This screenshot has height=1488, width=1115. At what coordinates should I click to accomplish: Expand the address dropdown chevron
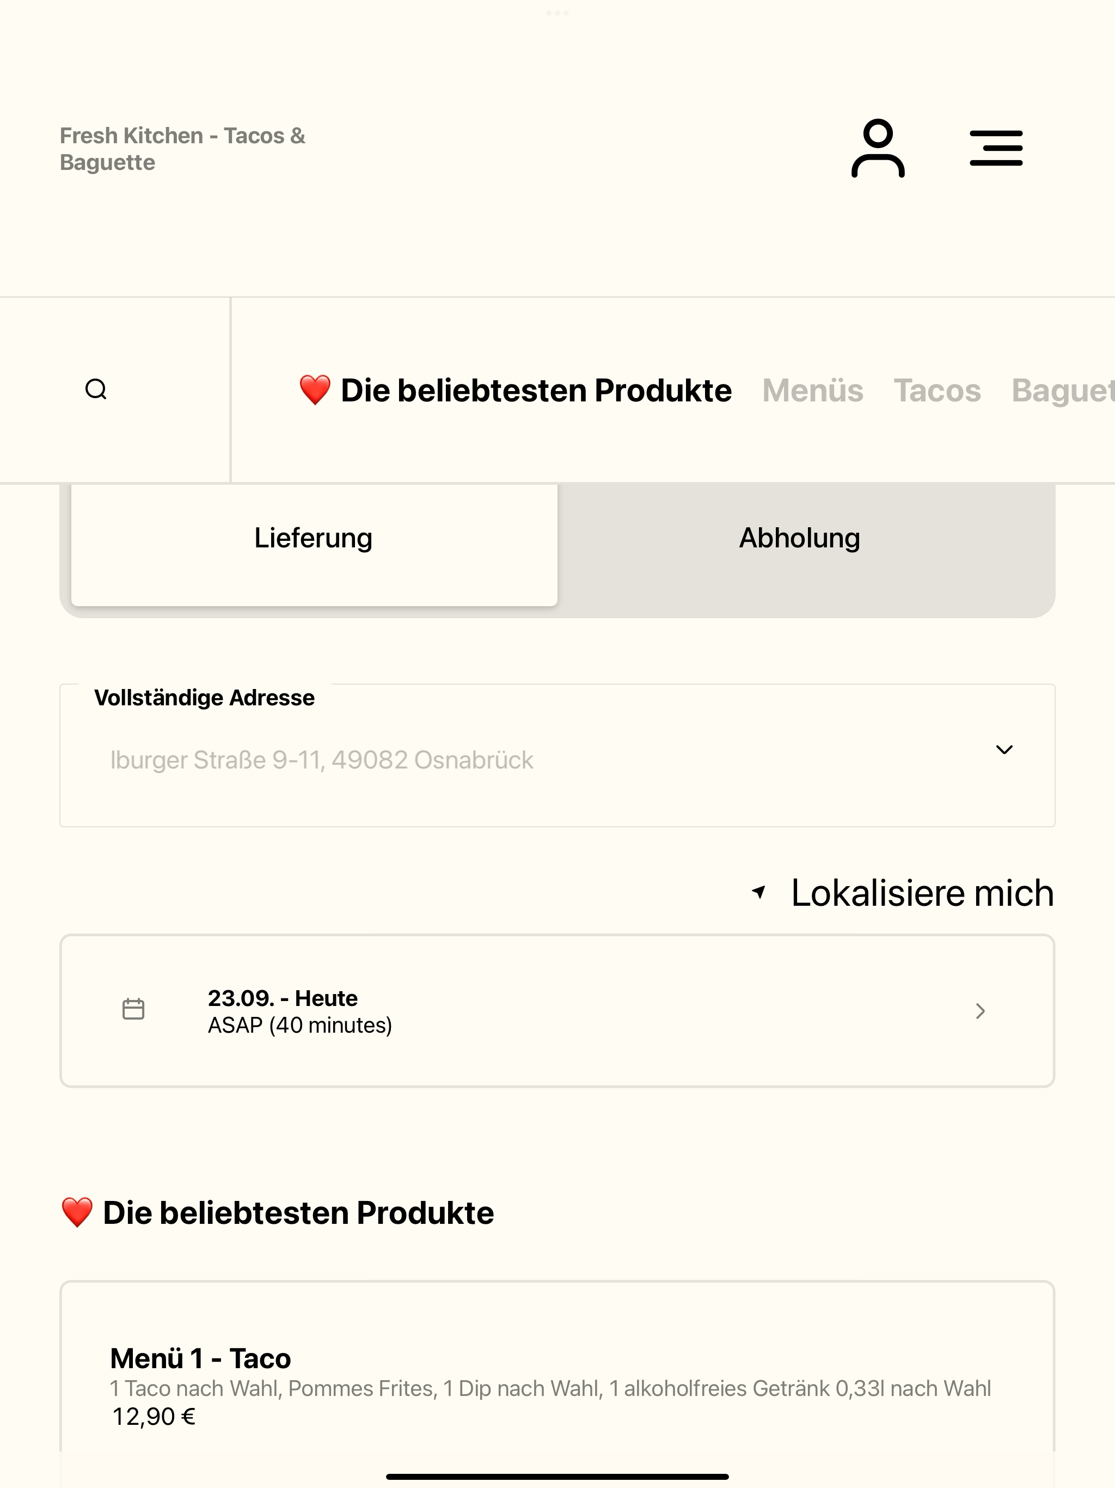point(1004,749)
